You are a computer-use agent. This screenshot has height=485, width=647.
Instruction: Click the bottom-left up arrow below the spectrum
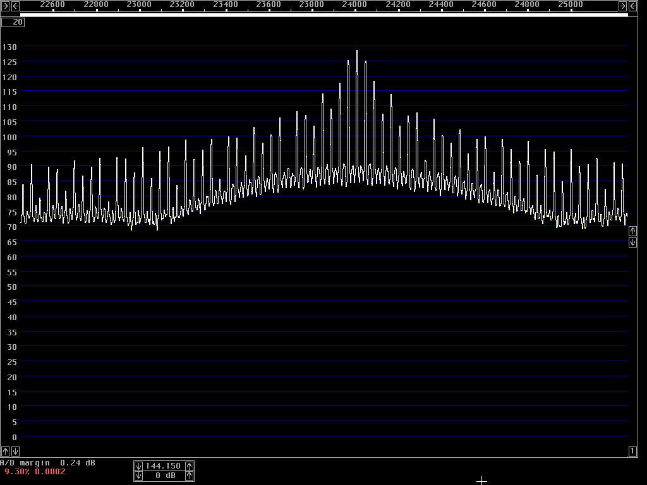(x=5, y=451)
